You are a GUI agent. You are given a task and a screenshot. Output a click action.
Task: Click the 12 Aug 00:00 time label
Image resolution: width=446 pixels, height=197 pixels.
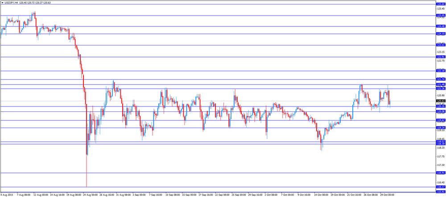[41, 195]
